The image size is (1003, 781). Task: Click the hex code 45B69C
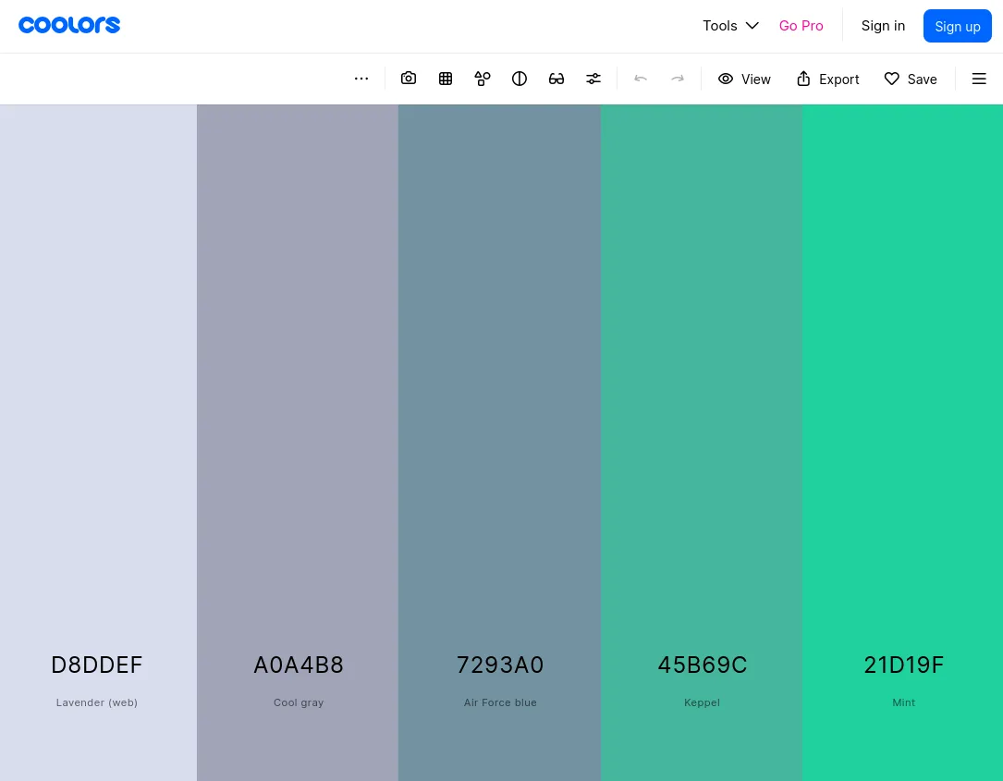(x=703, y=665)
